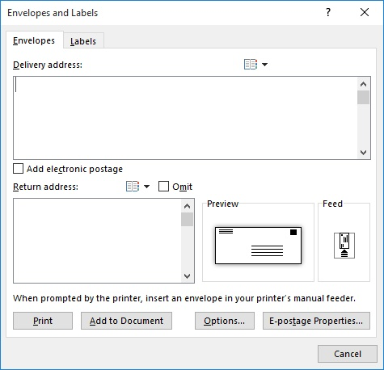This screenshot has width=384, height=370.
Task: Click down arrow in Return address scrollbar
Action: [x=187, y=276]
